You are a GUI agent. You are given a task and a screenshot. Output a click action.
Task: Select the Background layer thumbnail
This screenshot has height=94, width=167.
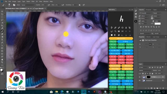click(x=144, y=80)
